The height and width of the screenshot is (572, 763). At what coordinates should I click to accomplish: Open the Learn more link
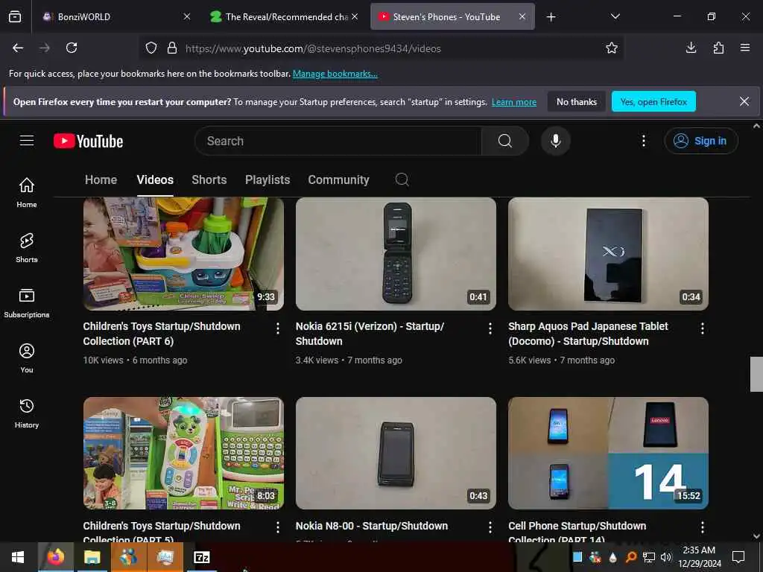click(514, 102)
